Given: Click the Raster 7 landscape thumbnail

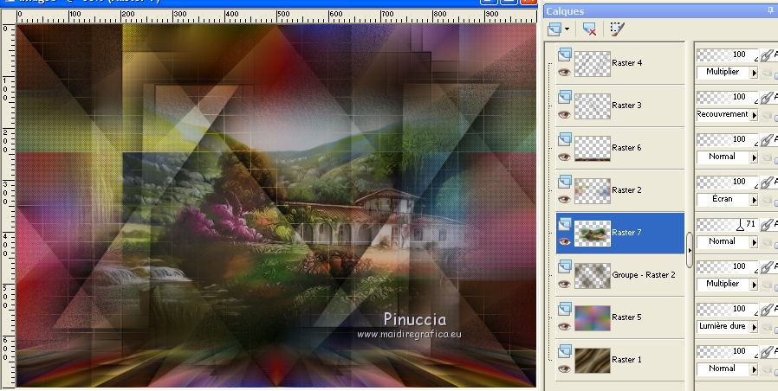Looking at the screenshot, I should point(593,233).
